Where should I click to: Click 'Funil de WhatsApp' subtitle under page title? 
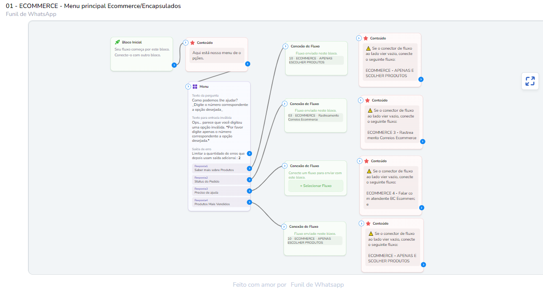click(31, 14)
